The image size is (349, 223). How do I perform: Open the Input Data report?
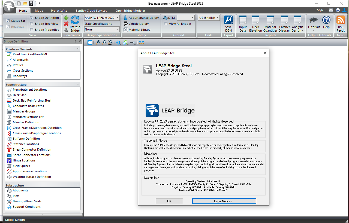click(243, 24)
